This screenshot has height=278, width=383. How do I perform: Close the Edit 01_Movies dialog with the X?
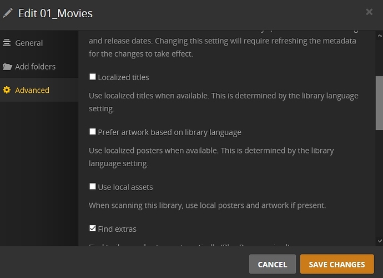pos(369,12)
